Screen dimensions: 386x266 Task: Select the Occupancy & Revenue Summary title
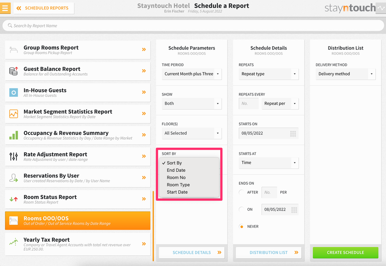click(66, 133)
